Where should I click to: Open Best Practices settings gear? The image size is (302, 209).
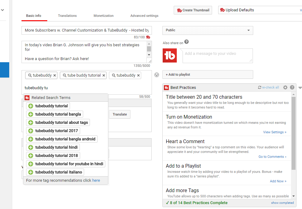pyautogui.click(x=285, y=87)
